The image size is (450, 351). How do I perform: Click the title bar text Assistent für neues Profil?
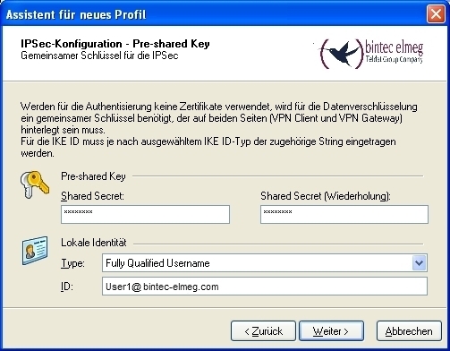(76, 14)
